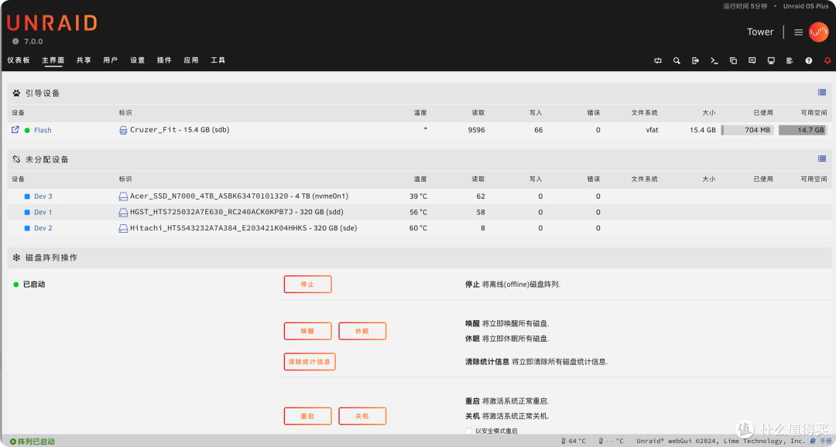
Task: Click the 唤醒 spin-up button
Action: click(x=307, y=332)
